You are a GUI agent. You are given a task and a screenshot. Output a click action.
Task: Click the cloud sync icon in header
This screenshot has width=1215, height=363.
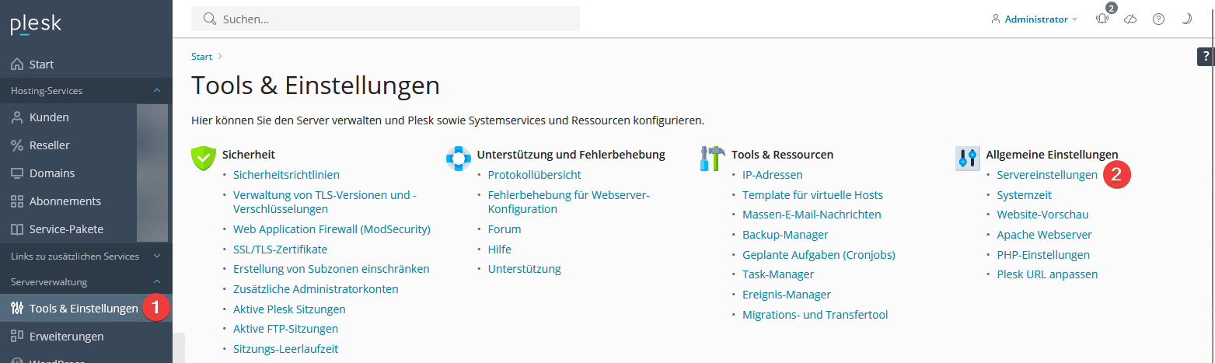1131,19
